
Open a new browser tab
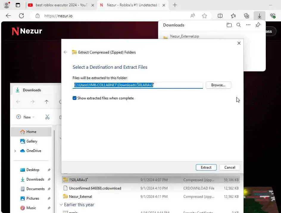tap(175, 5)
